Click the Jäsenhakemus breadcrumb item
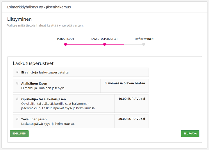Viewport: 209px width, 150px height. point(58,7)
